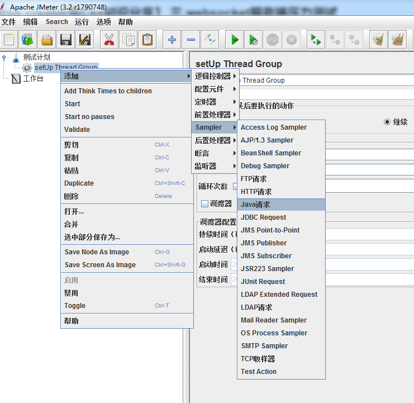Click 删除 in context menu
Image resolution: width=414 pixels, height=403 pixels.
(126, 196)
